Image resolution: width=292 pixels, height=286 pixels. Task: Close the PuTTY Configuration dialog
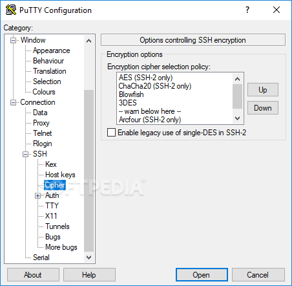(x=276, y=10)
